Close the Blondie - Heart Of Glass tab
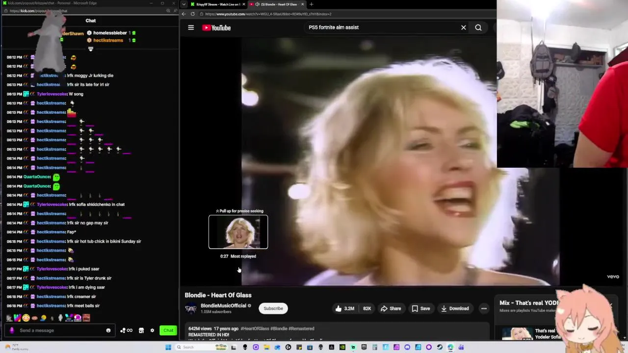This screenshot has height=353, width=628. click(x=302, y=4)
